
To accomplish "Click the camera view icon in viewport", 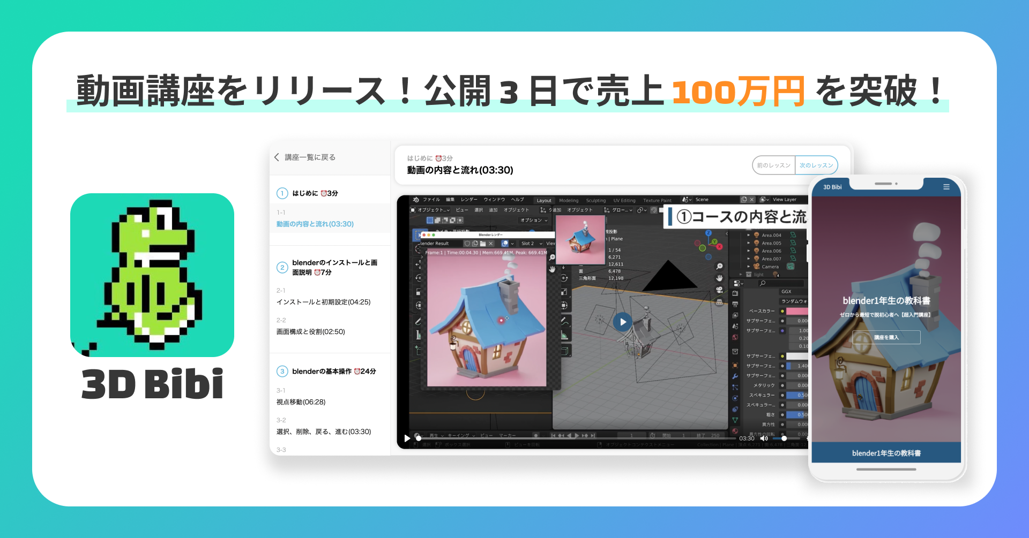I will [719, 290].
